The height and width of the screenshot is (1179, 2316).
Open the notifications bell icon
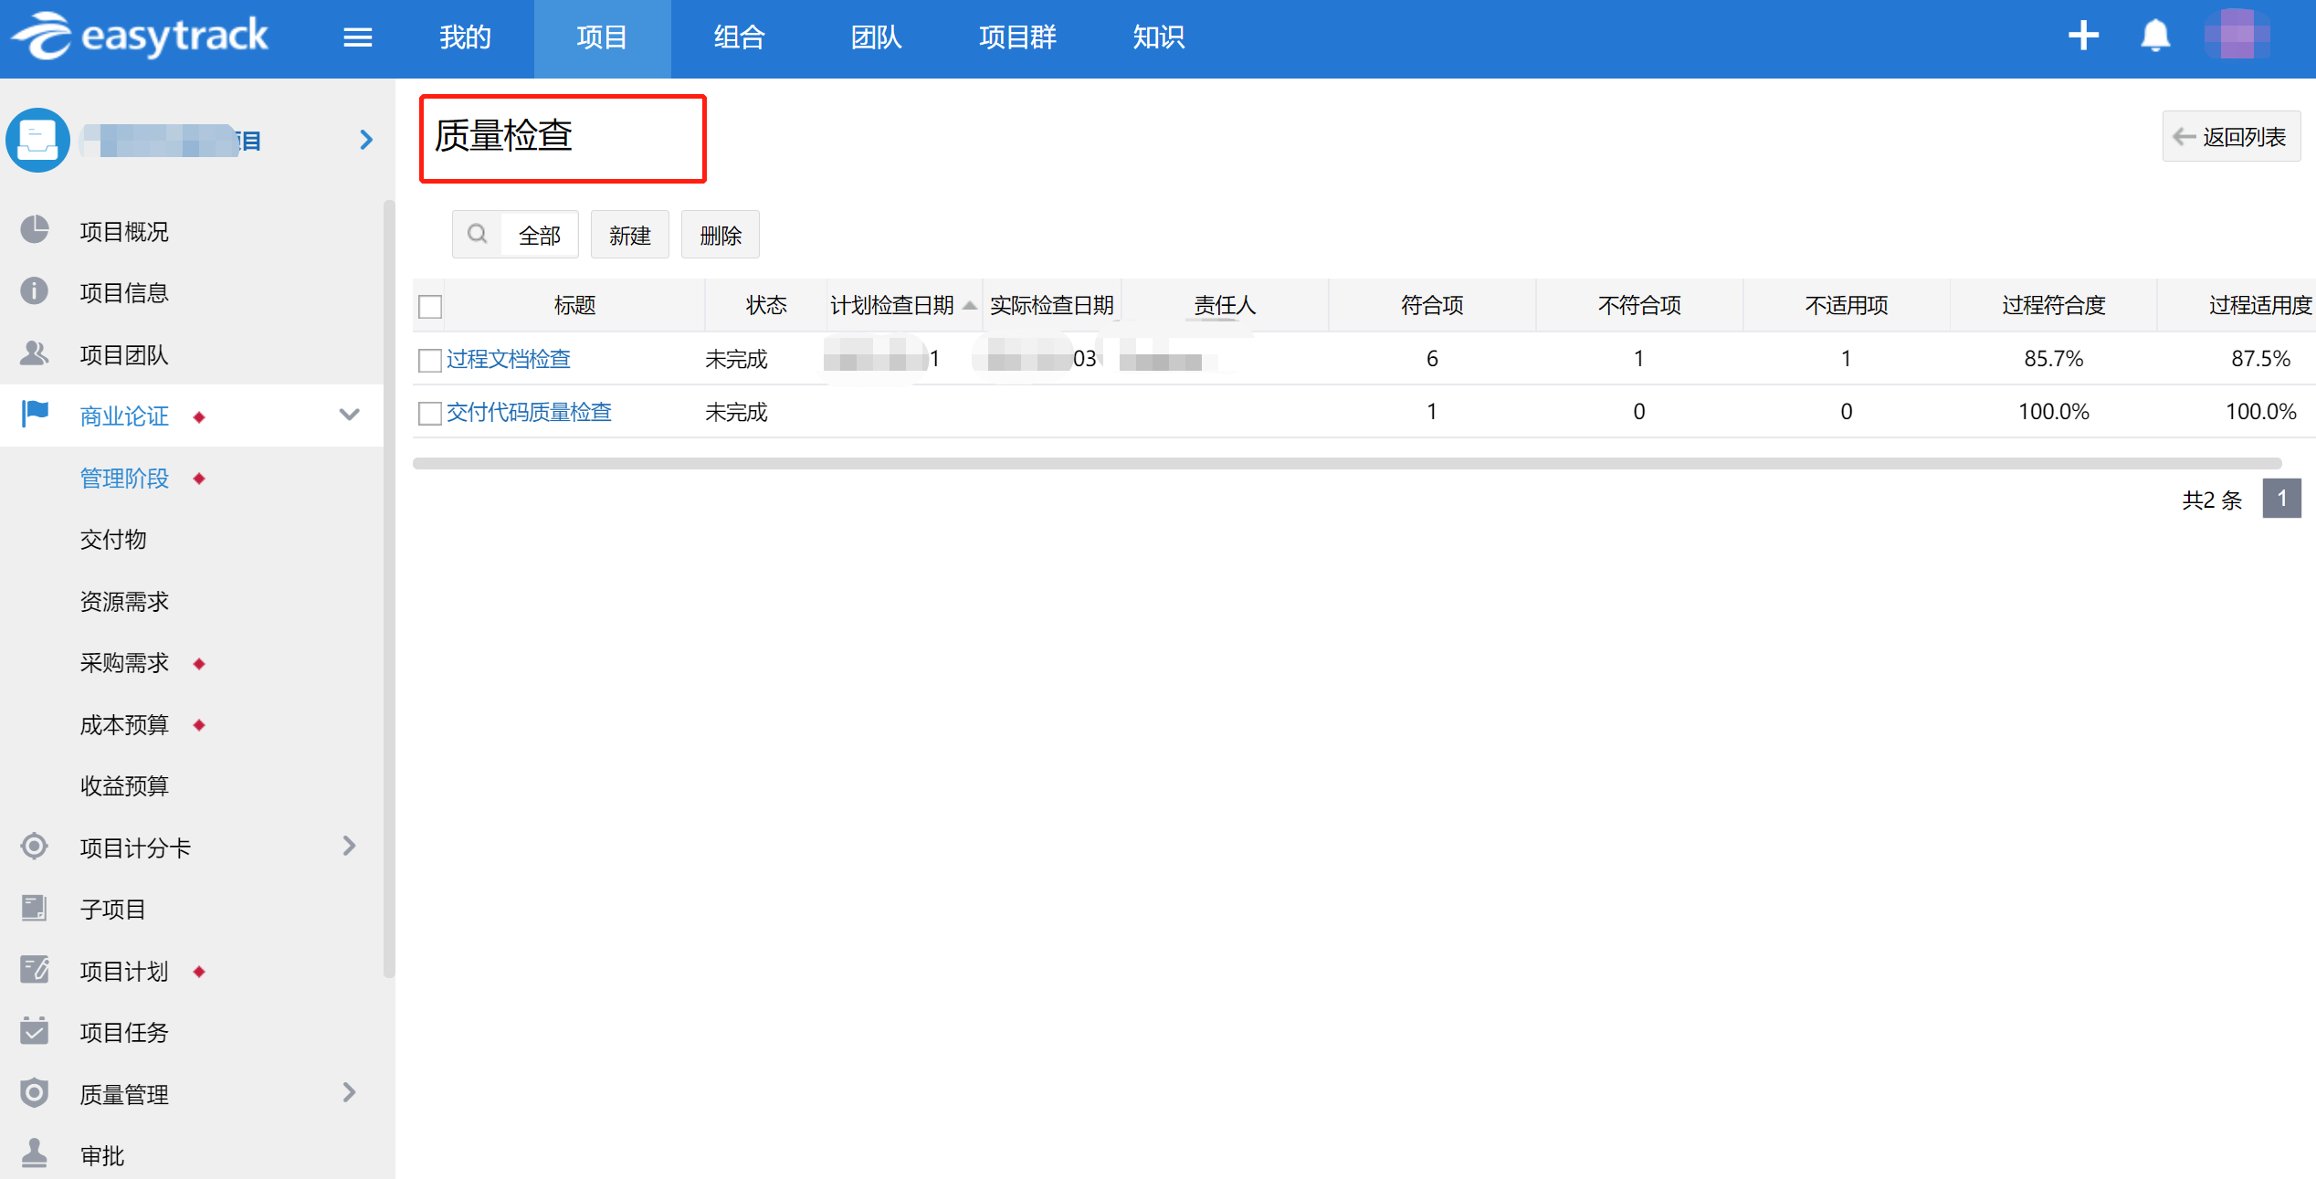(2155, 37)
